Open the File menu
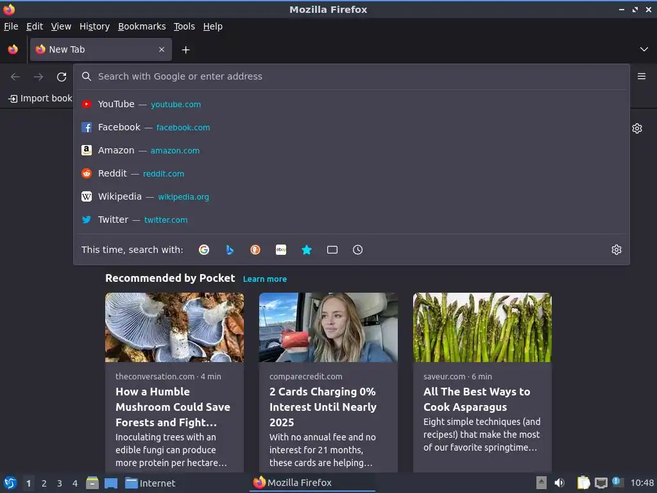 click(x=11, y=26)
